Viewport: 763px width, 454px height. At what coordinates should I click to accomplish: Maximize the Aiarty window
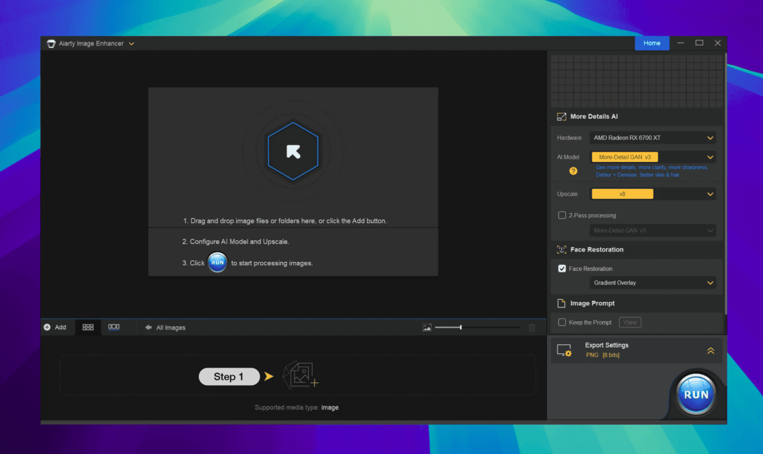pos(699,43)
